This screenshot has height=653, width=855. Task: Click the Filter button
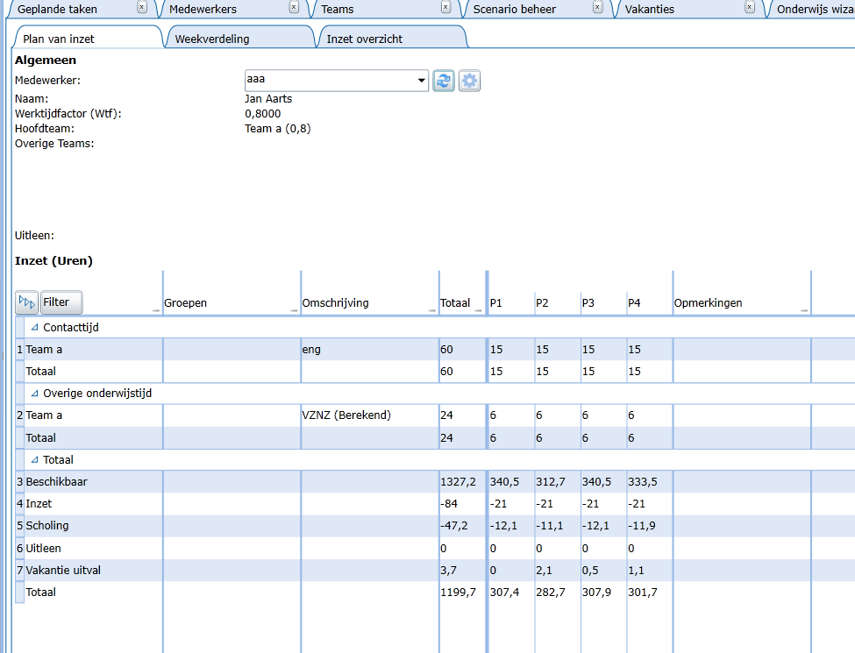[x=61, y=302]
